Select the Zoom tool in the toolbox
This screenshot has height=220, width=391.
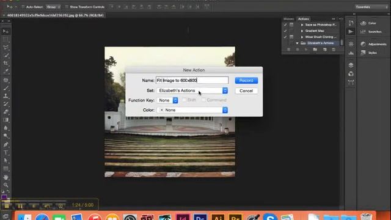pyautogui.click(x=5, y=185)
